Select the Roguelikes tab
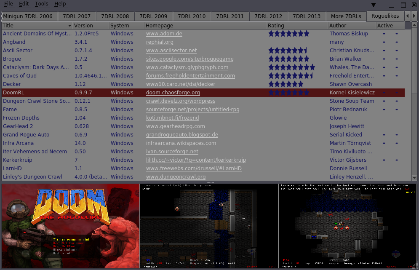419x270 pixels. point(385,16)
